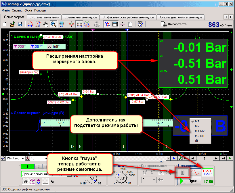Toggle channel visibility eye icon
Screen dimensions: 235x193
(26, 182)
